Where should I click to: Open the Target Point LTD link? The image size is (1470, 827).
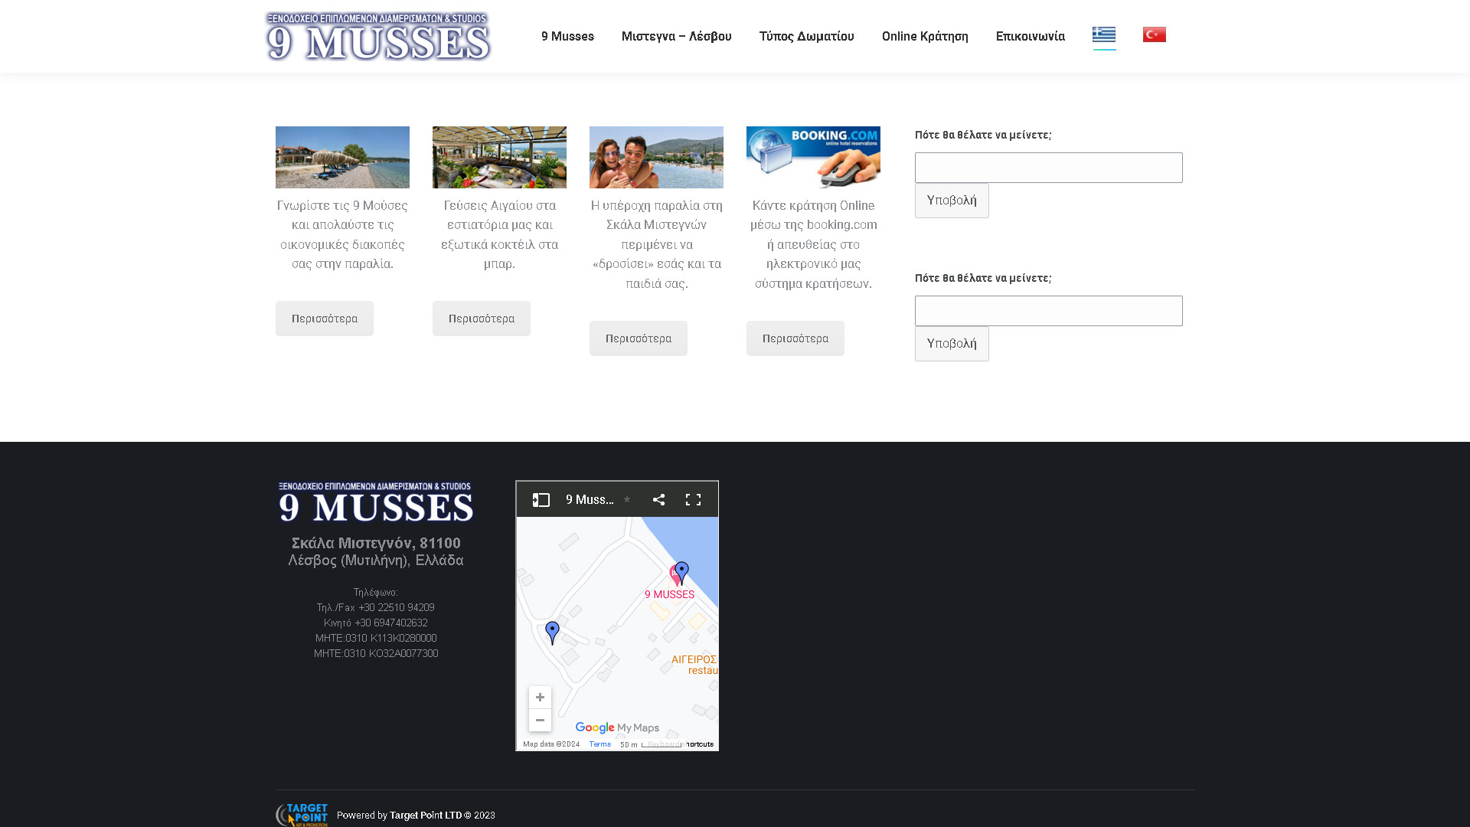pyautogui.click(x=426, y=816)
